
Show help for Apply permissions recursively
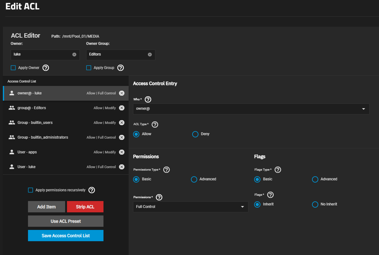pos(92,190)
